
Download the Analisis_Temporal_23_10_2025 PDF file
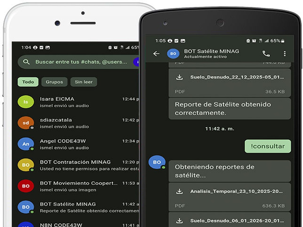pyautogui.click(x=180, y=191)
